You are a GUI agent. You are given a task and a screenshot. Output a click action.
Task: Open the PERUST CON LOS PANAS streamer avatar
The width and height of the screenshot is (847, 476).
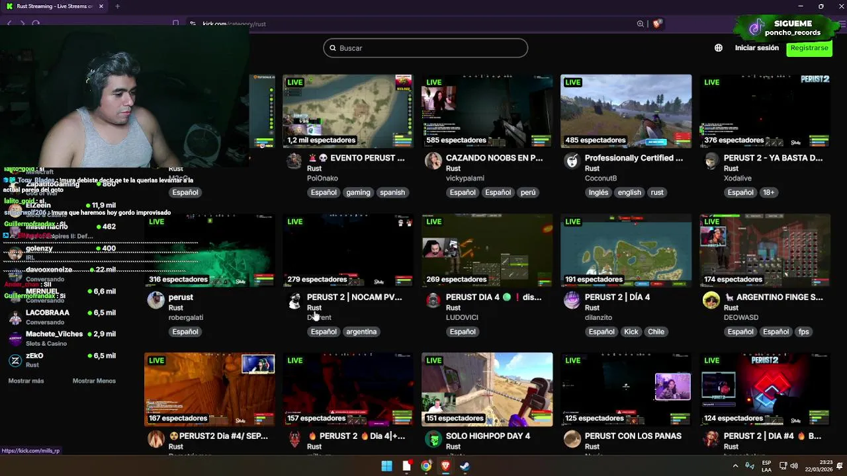572,439
